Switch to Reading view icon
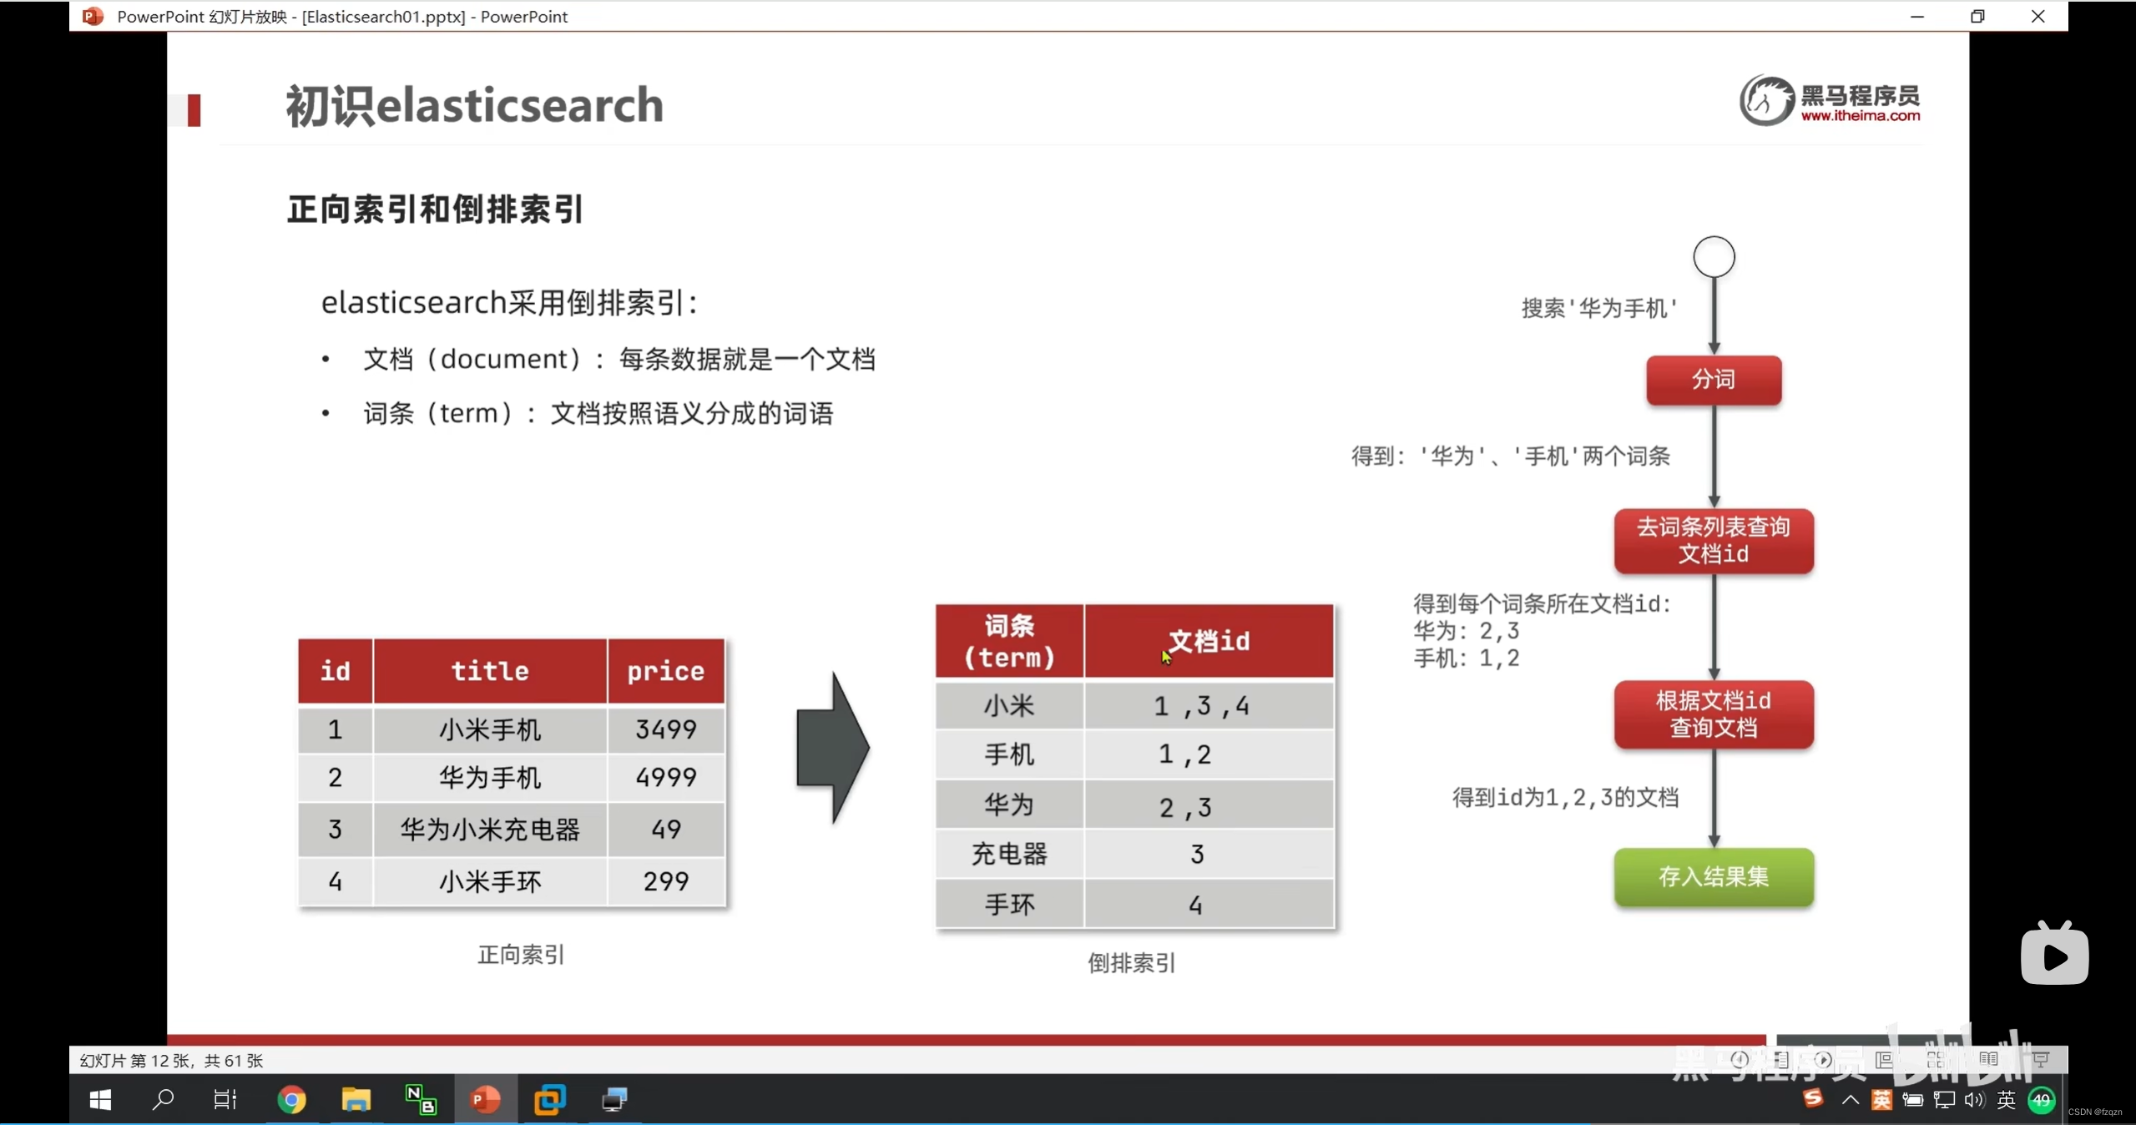Screen dimensions: 2136x1125 point(1989,1060)
